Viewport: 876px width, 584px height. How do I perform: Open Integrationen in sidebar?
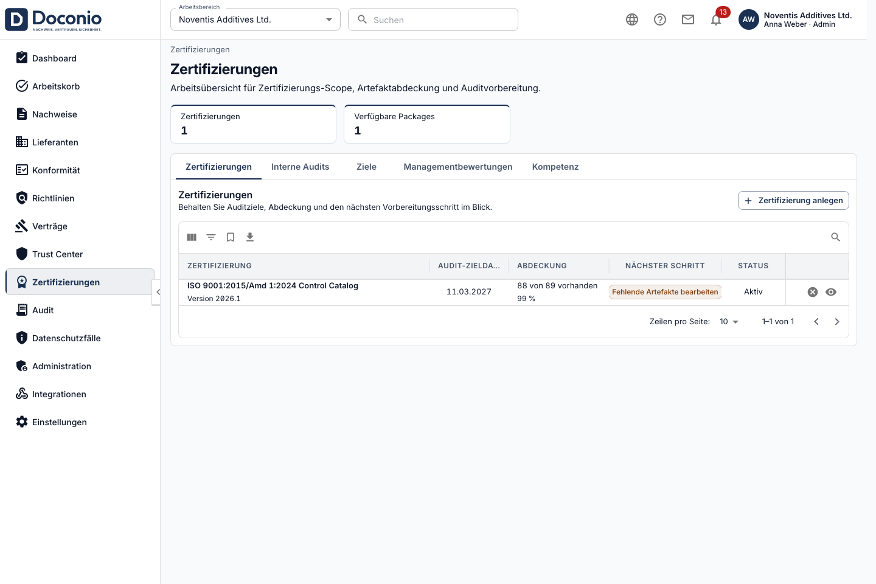[80, 394]
